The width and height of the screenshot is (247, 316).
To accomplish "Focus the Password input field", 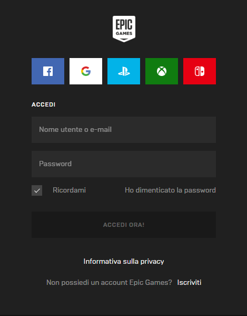I will 124,164.
